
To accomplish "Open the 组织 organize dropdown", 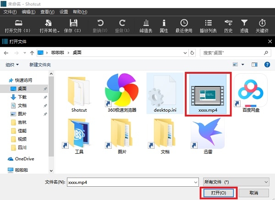I will point(12,65).
